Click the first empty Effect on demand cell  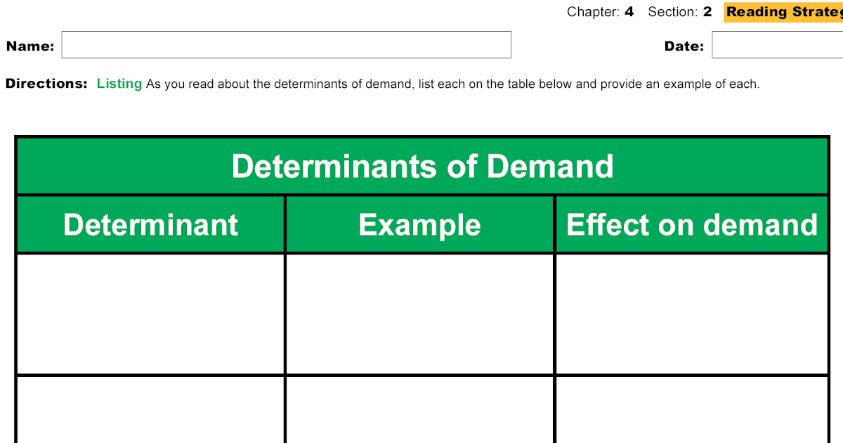(692, 314)
